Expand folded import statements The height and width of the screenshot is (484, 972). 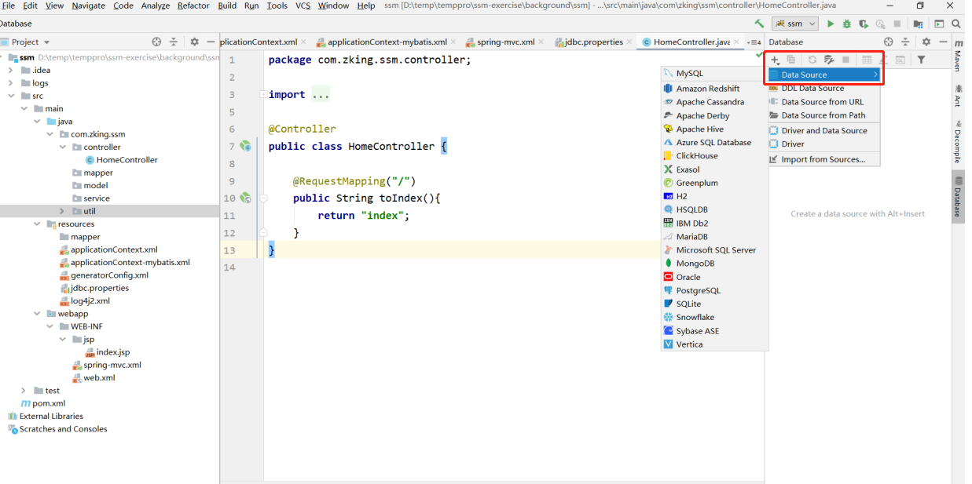click(262, 95)
